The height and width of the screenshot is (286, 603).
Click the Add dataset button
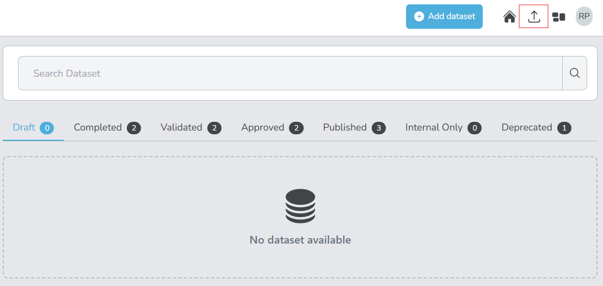pyautogui.click(x=444, y=16)
